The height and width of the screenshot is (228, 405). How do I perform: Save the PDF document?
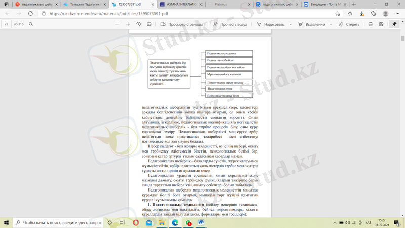381,24
